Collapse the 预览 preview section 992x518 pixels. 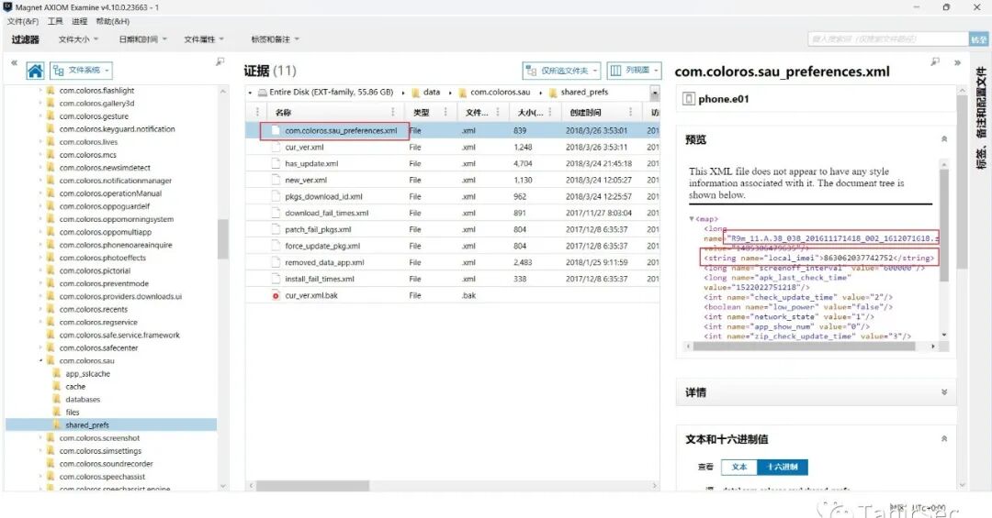[944, 139]
